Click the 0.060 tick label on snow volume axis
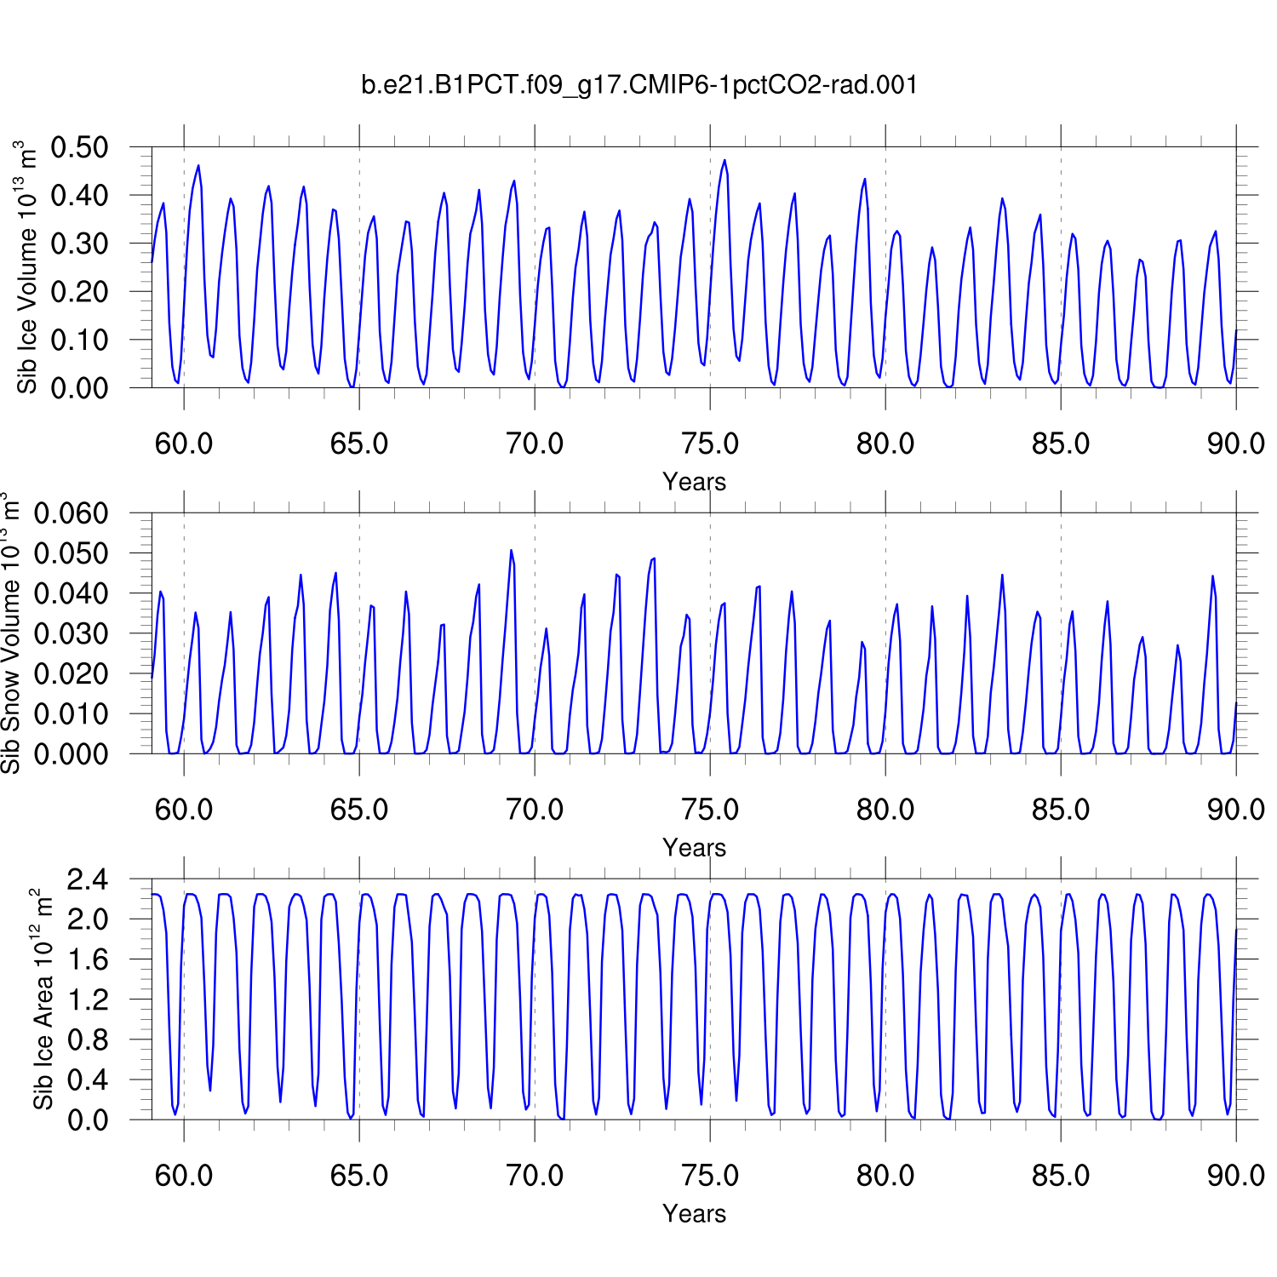This screenshot has width=1277, height=1277. click(x=71, y=513)
